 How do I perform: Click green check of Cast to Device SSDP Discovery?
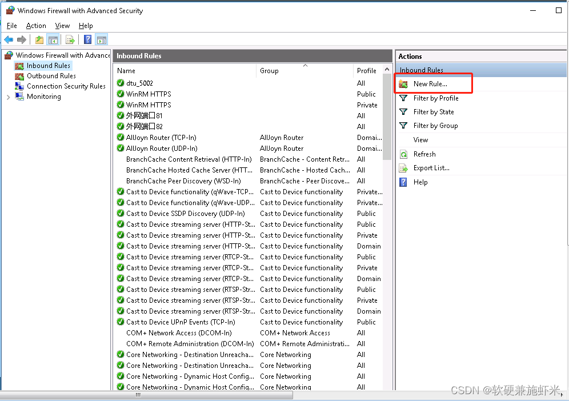pyautogui.click(x=121, y=214)
